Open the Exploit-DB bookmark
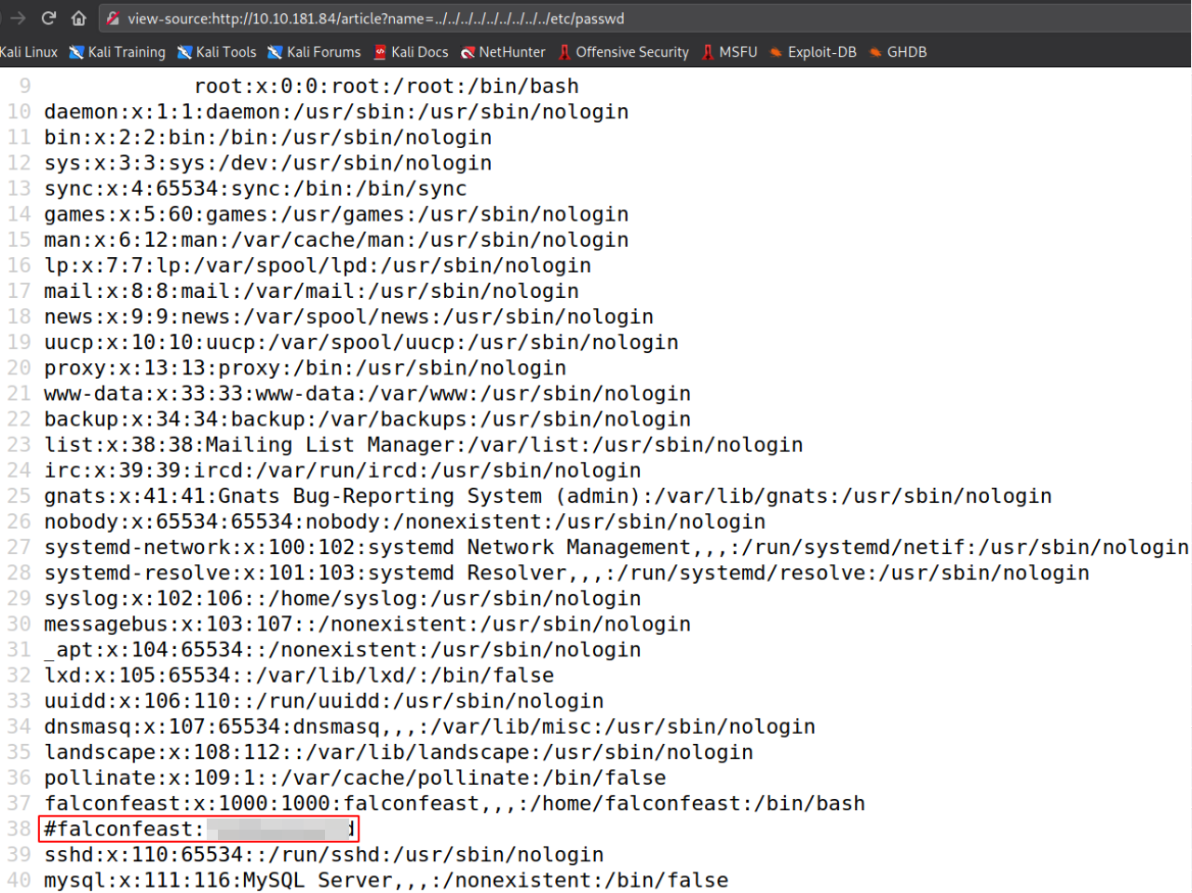The height and width of the screenshot is (893, 1192). click(813, 52)
